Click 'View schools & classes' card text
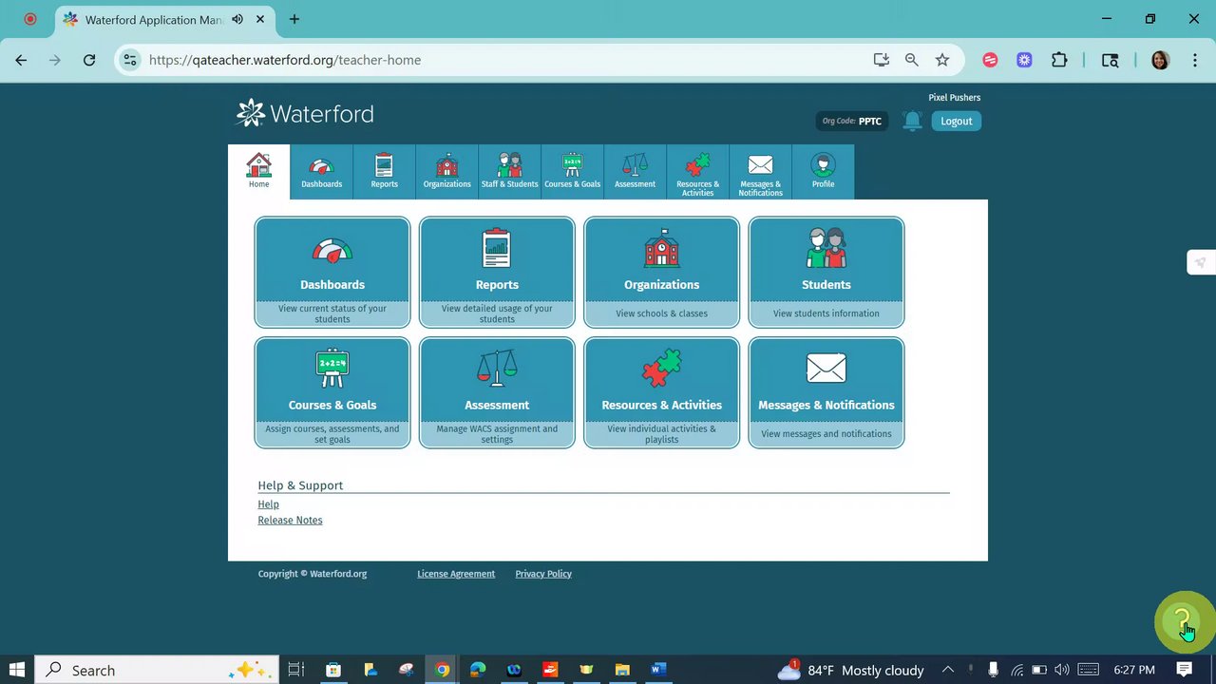Image resolution: width=1216 pixels, height=684 pixels. click(x=662, y=313)
